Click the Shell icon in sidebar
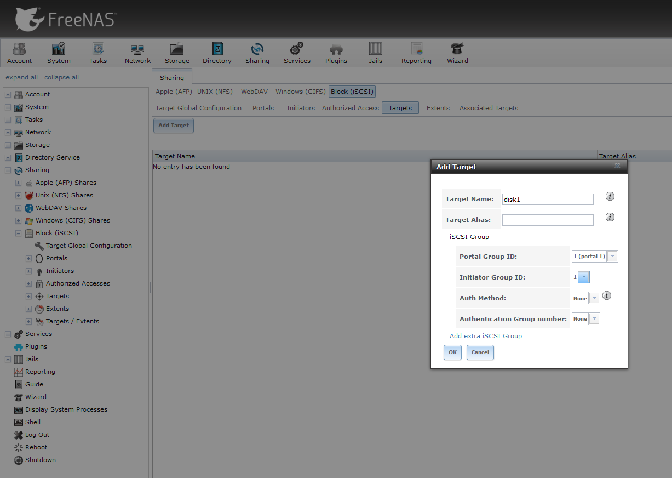Viewport: 672px width, 478px height. 19,422
